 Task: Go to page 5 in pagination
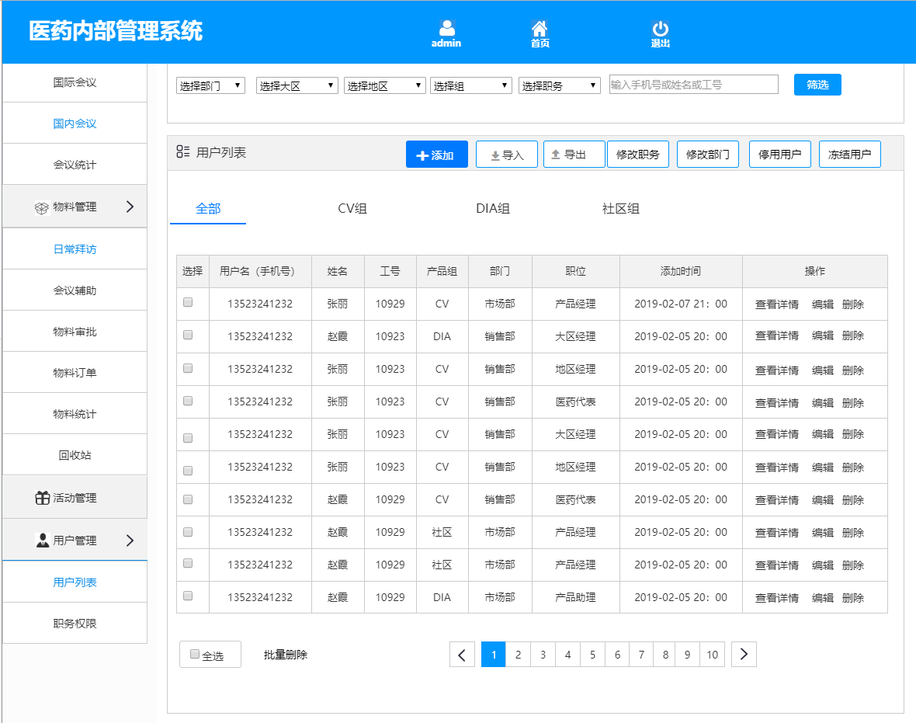pyautogui.click(x=592, y=654)
